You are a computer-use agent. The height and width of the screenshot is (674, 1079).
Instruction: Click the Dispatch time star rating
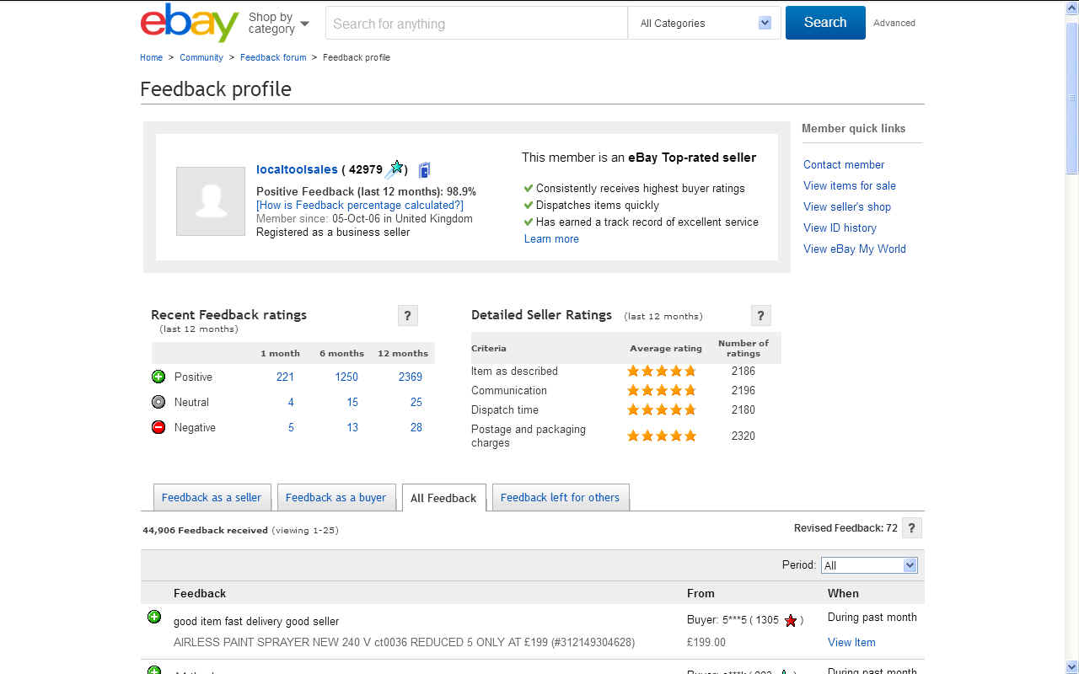[662, 409]
